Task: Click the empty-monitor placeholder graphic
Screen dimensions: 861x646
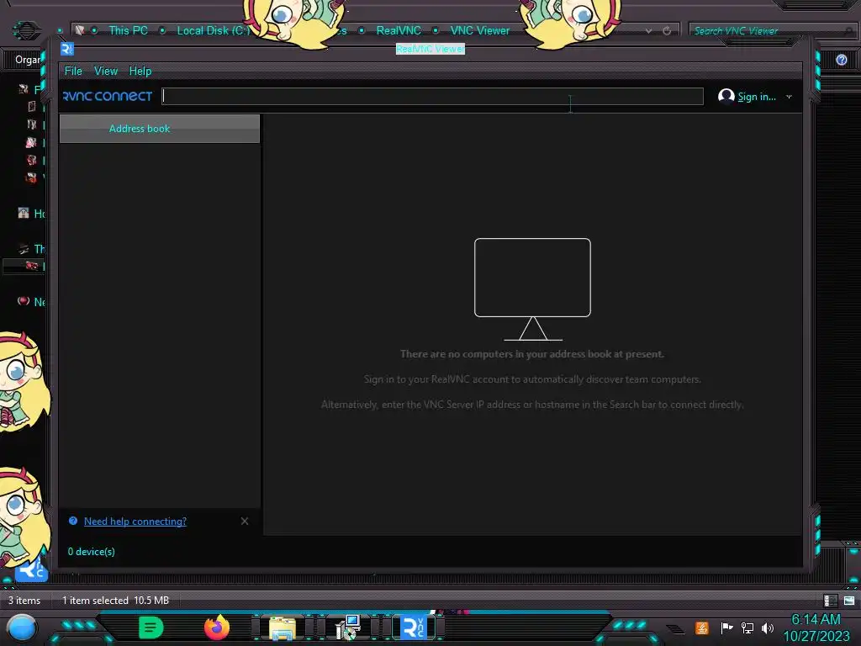Action: tap(532, 289)
